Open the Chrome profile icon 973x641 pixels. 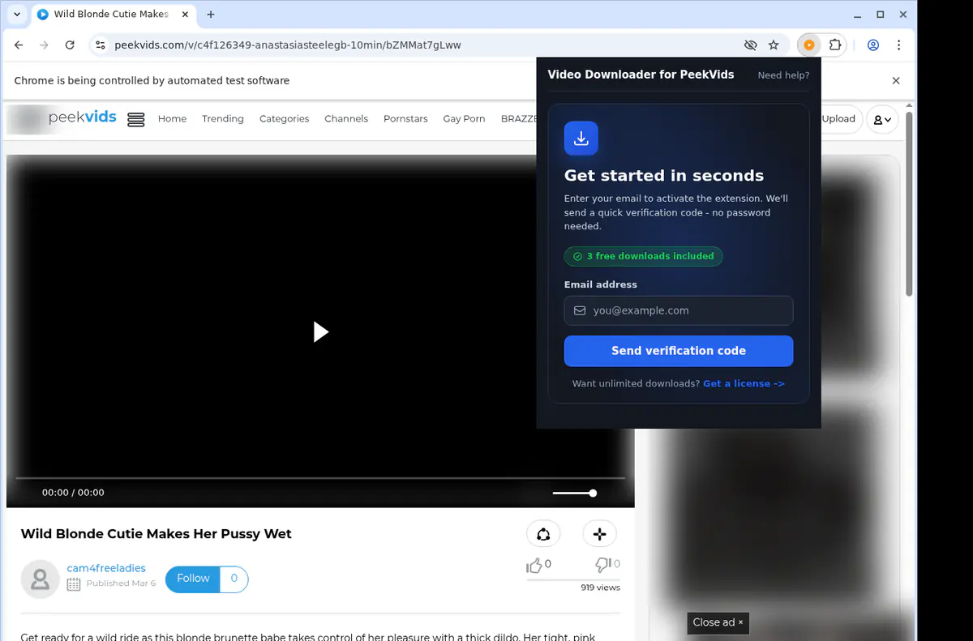click(873, 45)
